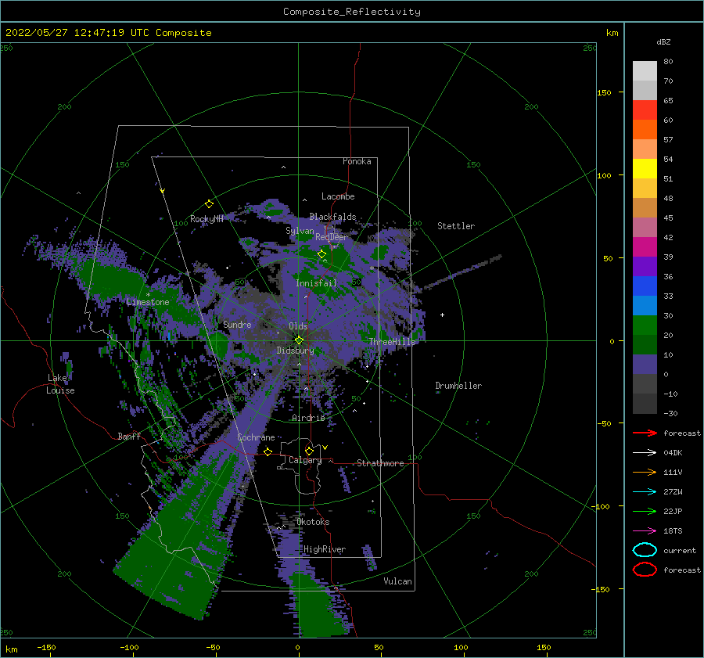Click the white plus marker south of Stettler
This screenshot has height=658, width=704.
point(442,315)
